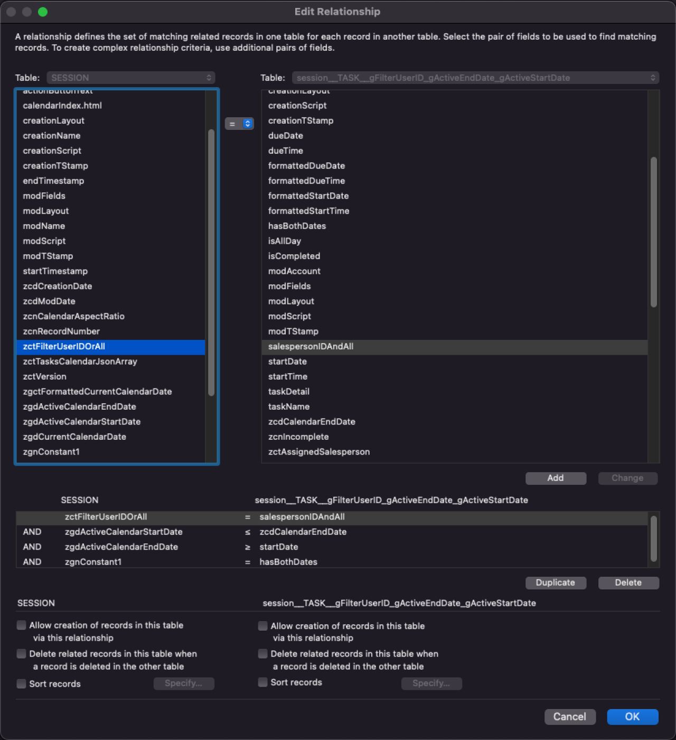
Task: Enable Allow creation of records for SESSION table
Action: (21, 625)
